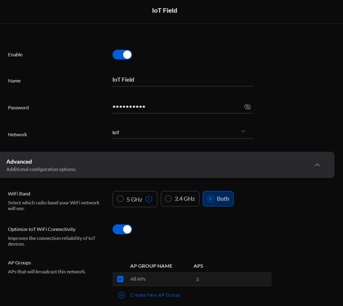
Task: Click plus icon for new AP group
Action: click(122, 295)
